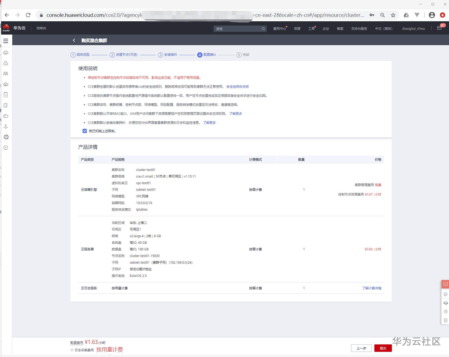The width and height of the screenshot is (449, 357).
Task: Open the Google Drive extension icon
Action: click(406, 15)
